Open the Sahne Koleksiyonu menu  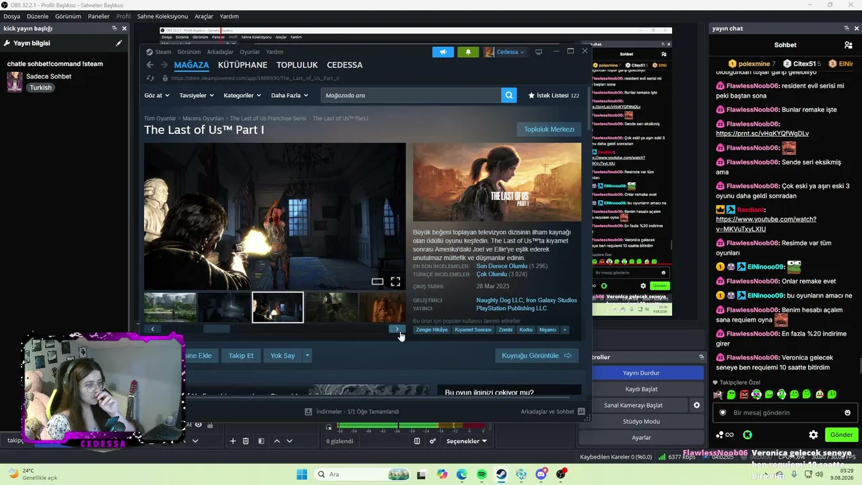click(162, 16)
